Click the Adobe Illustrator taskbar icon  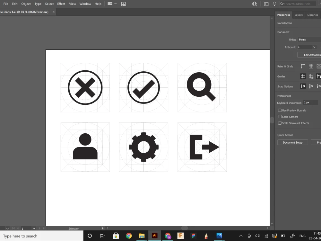pyautogui.click(x=155, y=236)
